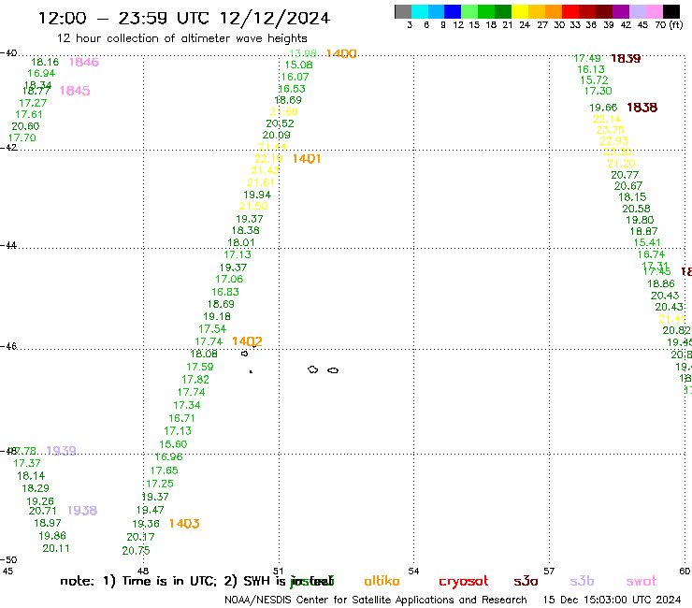Click wave height value 18.29
Viewport: 692px width, 608px height.
pyautogui.click(x=36, y=488)
